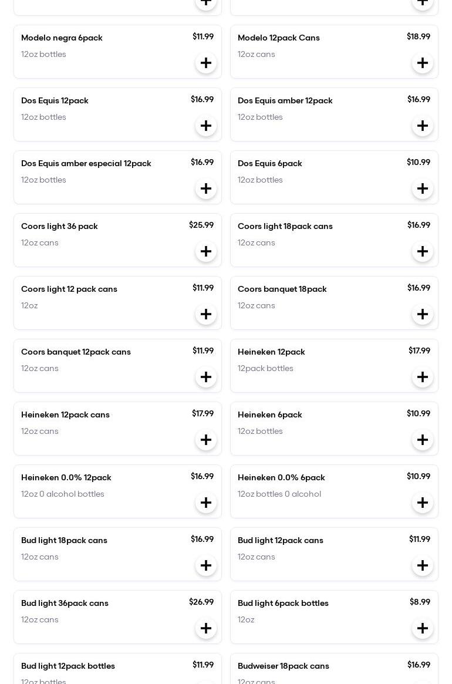
Task: Open Dos Equis amber especial 12pack item
Action: click(x=86, y=164)
